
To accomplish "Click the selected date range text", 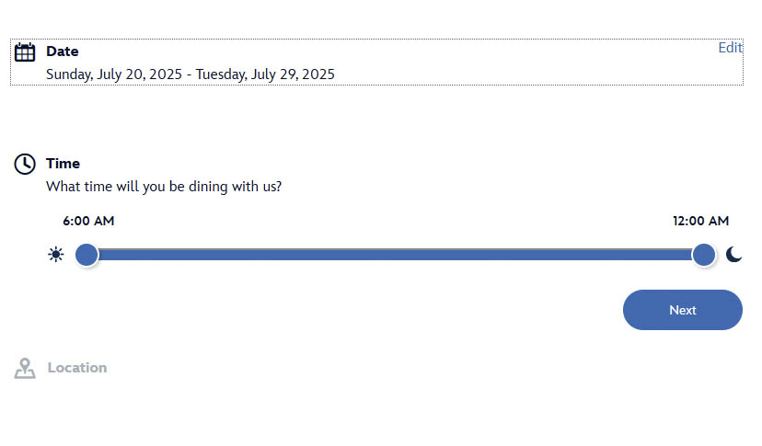I will tap(190, 74).
